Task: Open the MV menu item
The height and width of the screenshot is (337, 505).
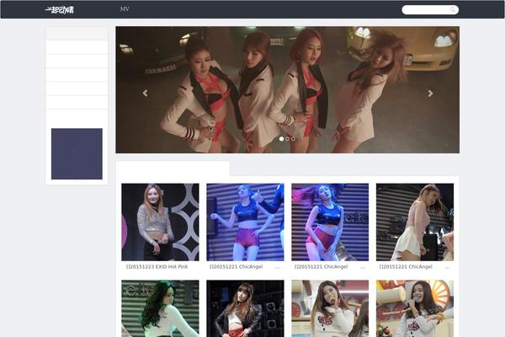Action: pyautogui.click(x=125, y=9)
